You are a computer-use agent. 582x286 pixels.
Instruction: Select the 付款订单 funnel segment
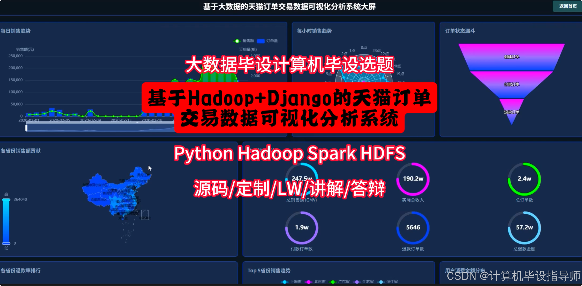point(511,84)
